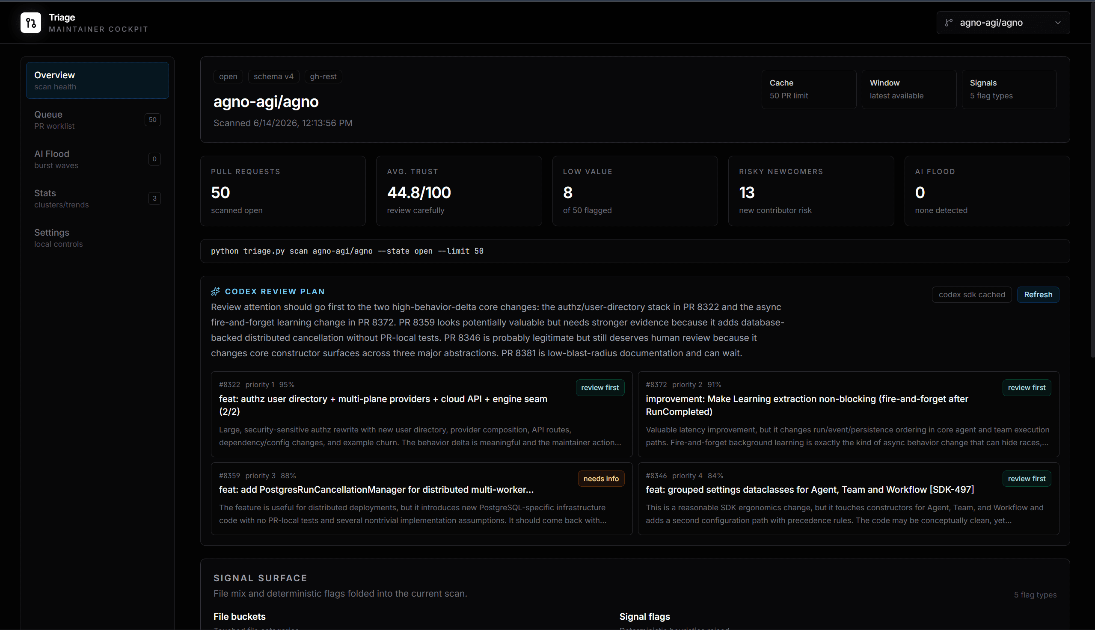Click the sparkle icon beside Codex Review Plan
This screenshot has height=630, width=1095.
215,292
